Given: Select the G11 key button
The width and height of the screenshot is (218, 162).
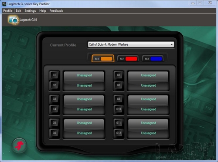Looking at the screenshot, I should click(119, 123).
